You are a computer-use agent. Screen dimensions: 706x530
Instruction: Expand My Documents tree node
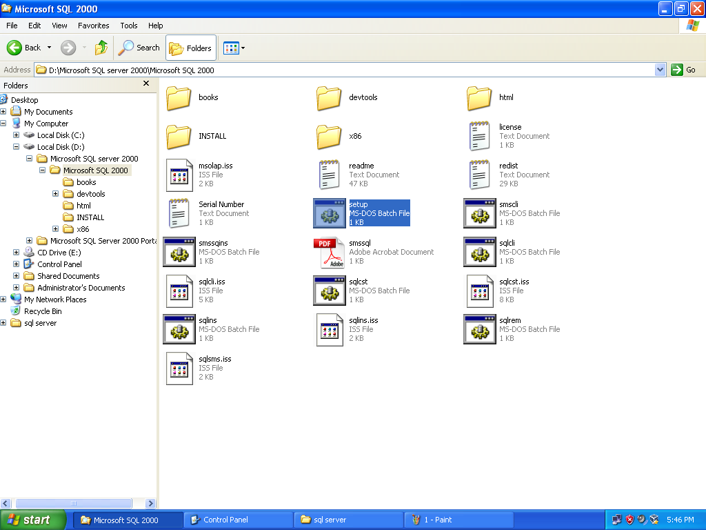(3, 111)
